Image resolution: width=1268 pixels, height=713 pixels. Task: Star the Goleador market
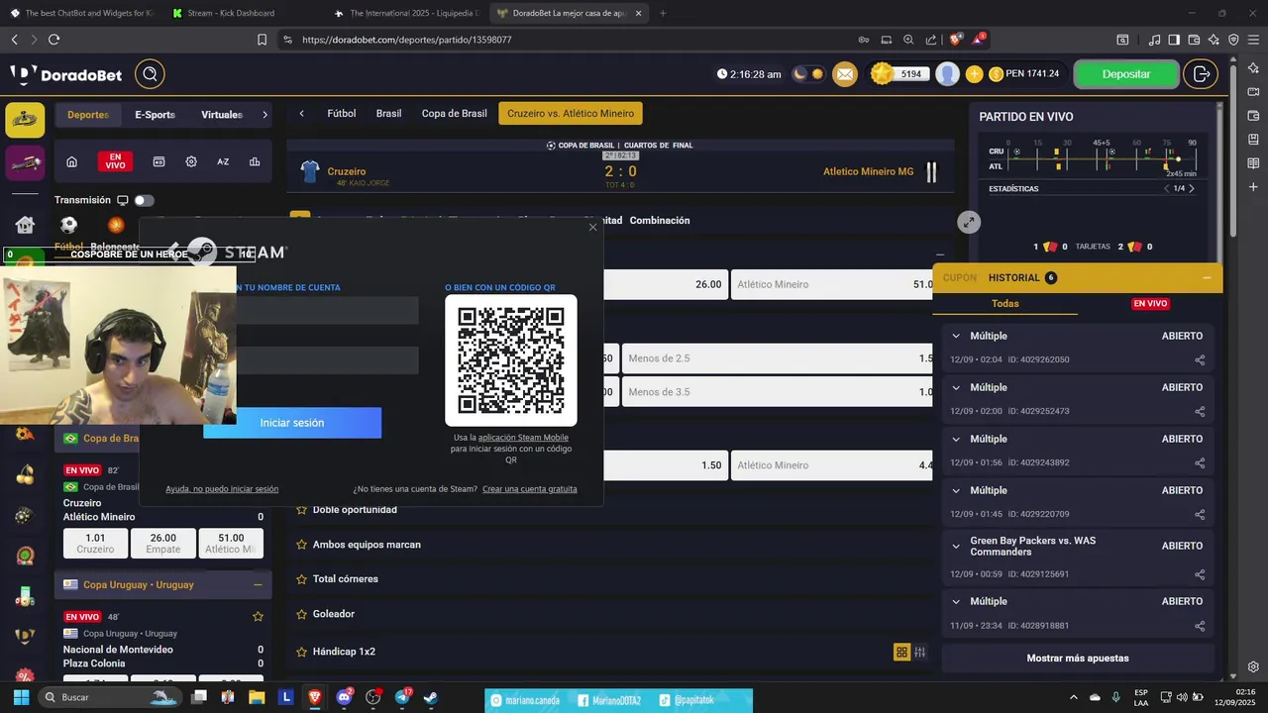click(302, 613)
